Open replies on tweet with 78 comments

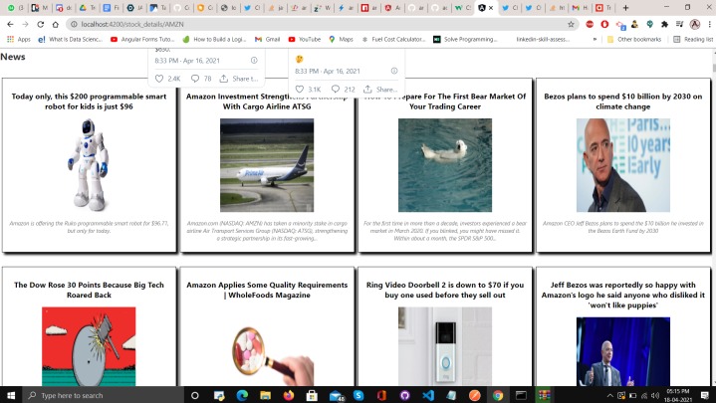(201, 79)
